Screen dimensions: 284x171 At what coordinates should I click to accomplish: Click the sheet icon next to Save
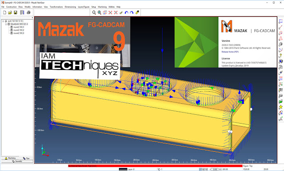point(22,12)
